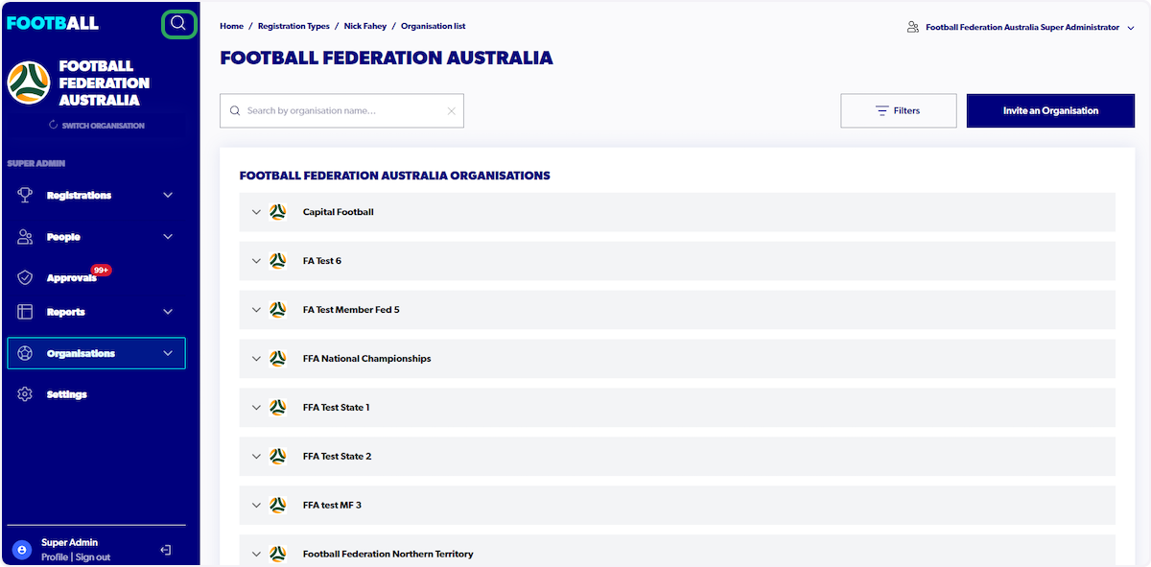The width and height of the screenshot is (1151, 567).
Task: Click the Registrations trophy icon
Action: click(x=26, y=195)
